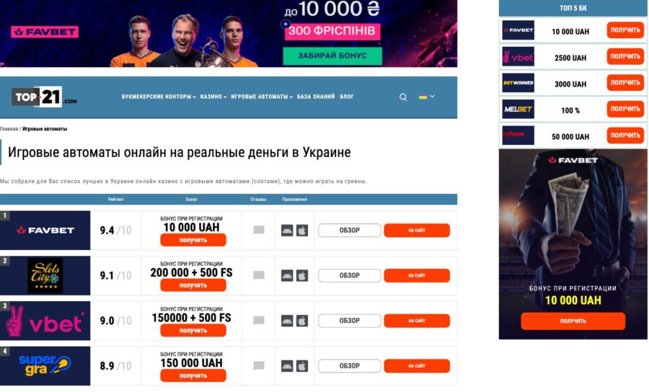
Task: Open the language flag dropdown
Action: click(426, 97)
